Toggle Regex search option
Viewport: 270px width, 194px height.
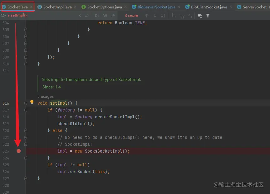point(113,16)
